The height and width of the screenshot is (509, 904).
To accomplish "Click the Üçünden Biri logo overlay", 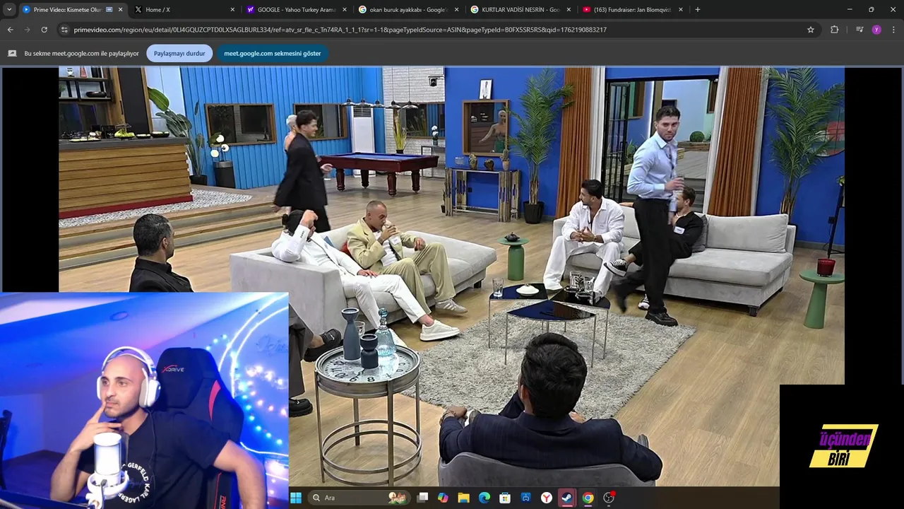I will coord(843,446).
